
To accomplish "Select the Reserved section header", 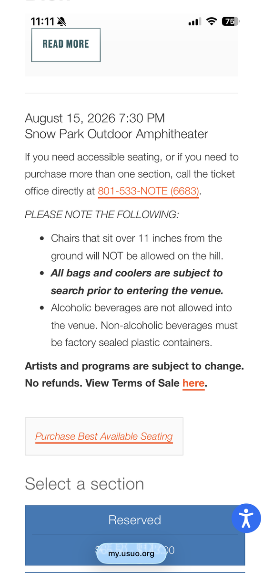I will (x=135, y=520).
